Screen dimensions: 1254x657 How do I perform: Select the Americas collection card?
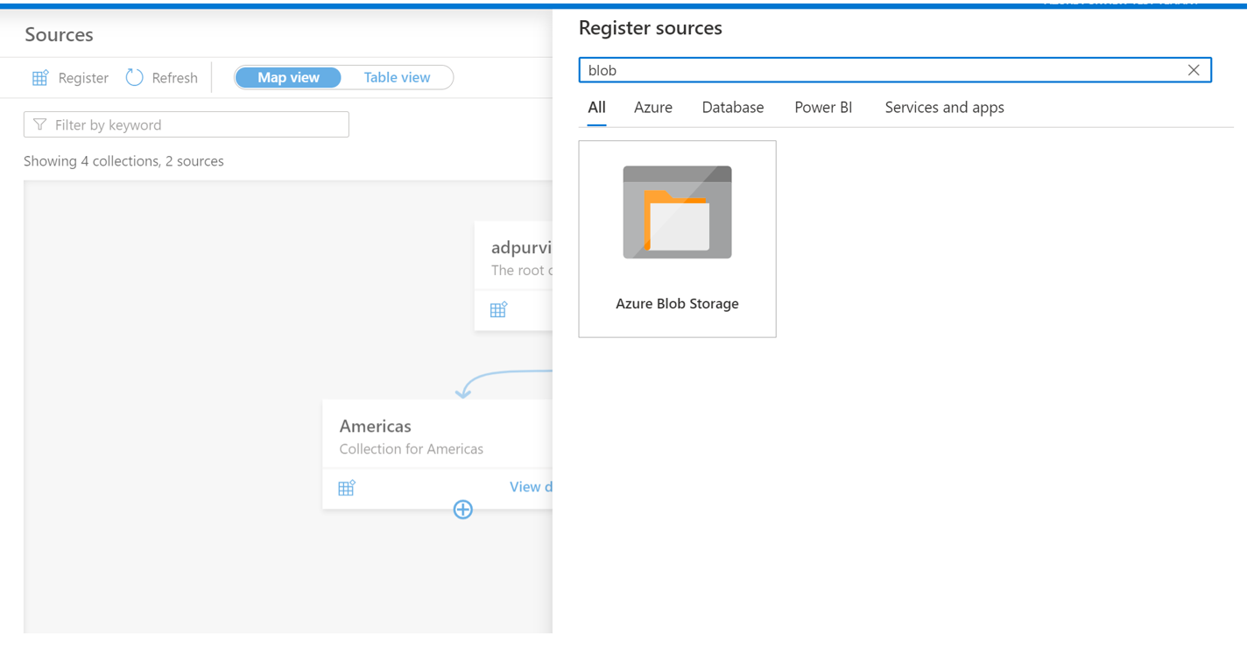403,435
